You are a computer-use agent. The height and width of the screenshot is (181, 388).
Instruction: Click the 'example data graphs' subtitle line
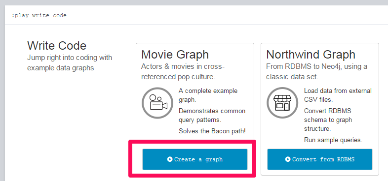(61, 68)
